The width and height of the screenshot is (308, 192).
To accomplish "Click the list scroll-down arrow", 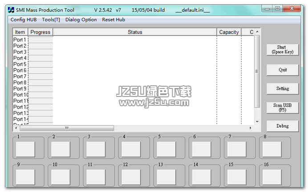I will 257,122.
